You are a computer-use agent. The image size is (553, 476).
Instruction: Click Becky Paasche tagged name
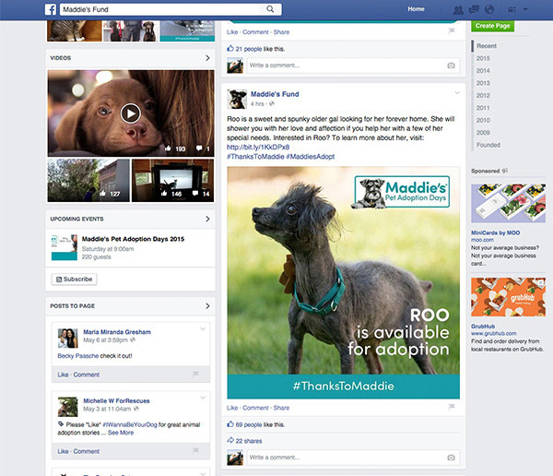point(78,355)
